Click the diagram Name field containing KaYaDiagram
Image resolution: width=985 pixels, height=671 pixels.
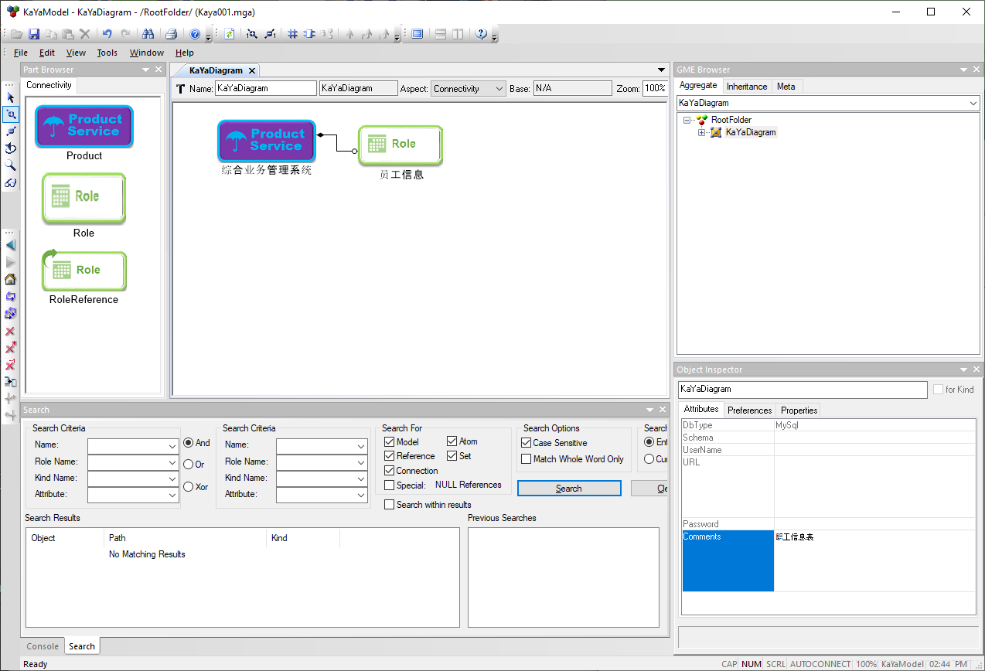tap(266, 89)
